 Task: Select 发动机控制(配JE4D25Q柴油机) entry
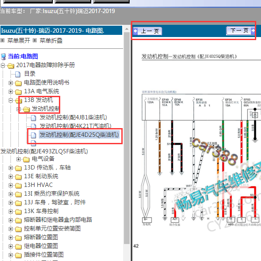[x=79, y=135]
